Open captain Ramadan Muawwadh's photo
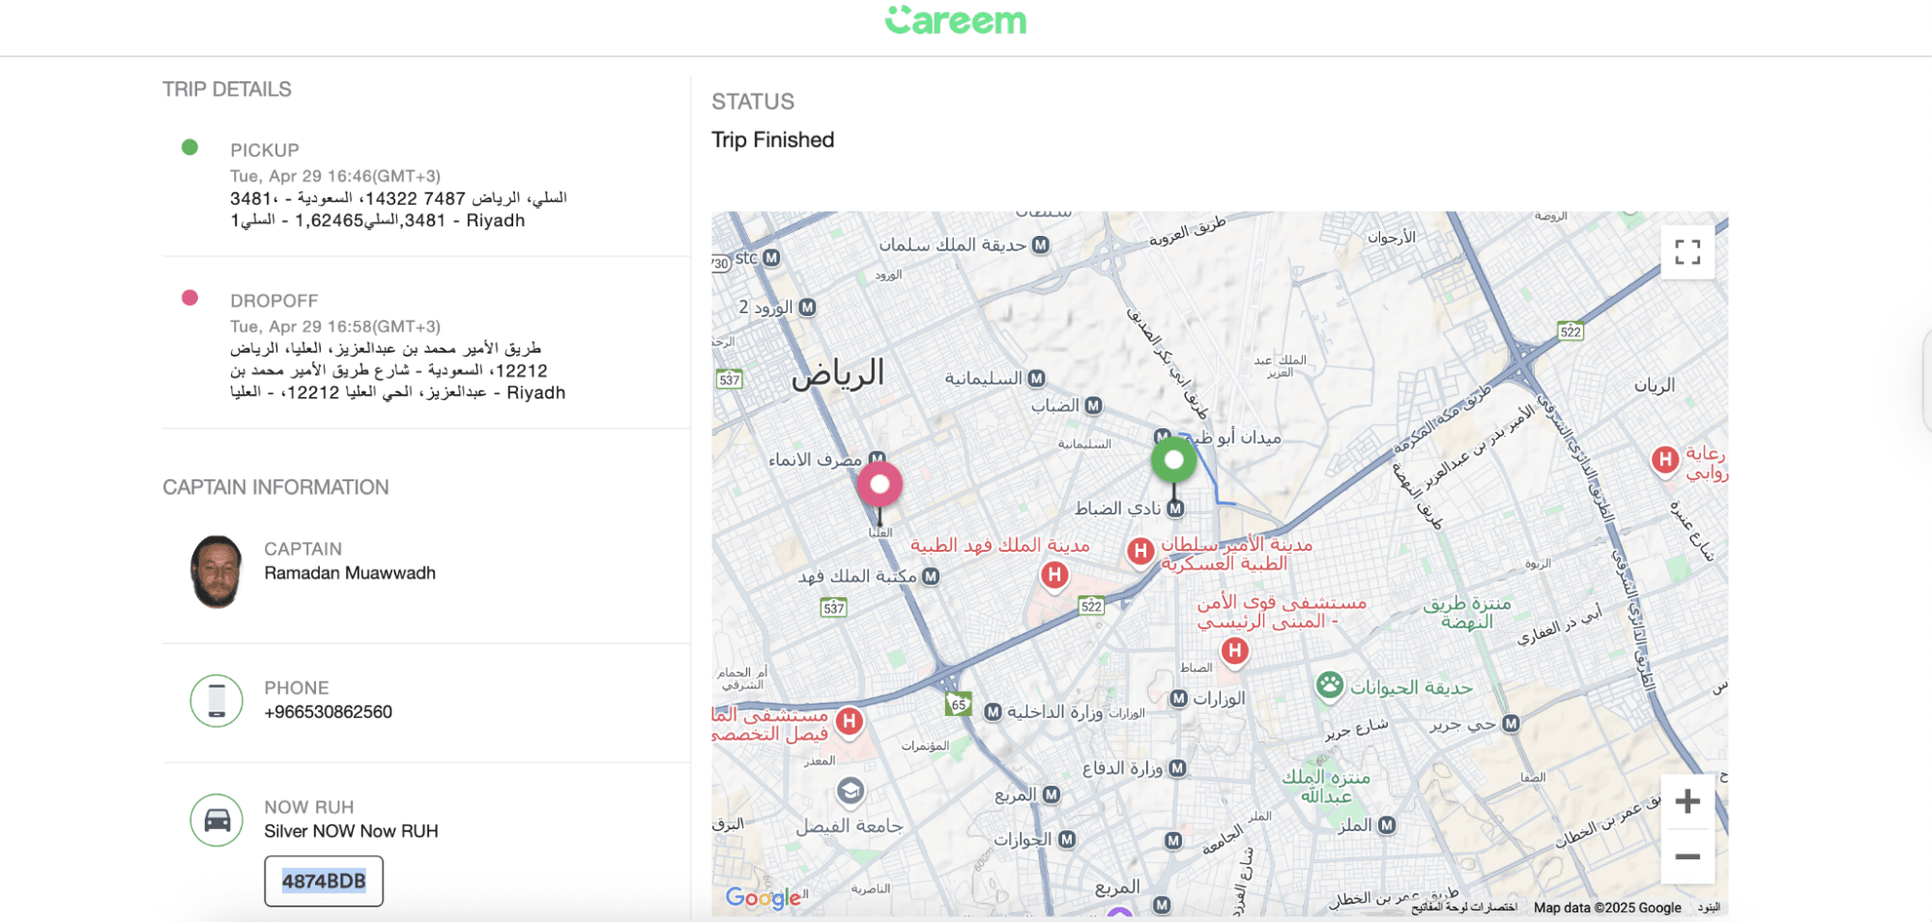This screenshot has height=922, width=1932. click(x=216, y=572)
